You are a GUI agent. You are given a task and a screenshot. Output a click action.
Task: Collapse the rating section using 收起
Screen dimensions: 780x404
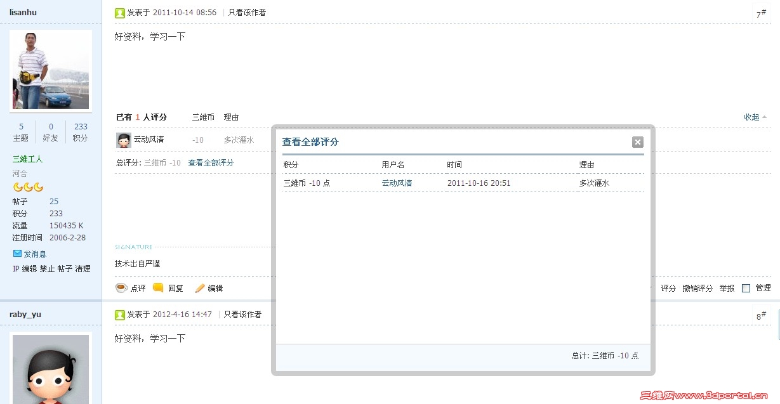pos(751,117)
